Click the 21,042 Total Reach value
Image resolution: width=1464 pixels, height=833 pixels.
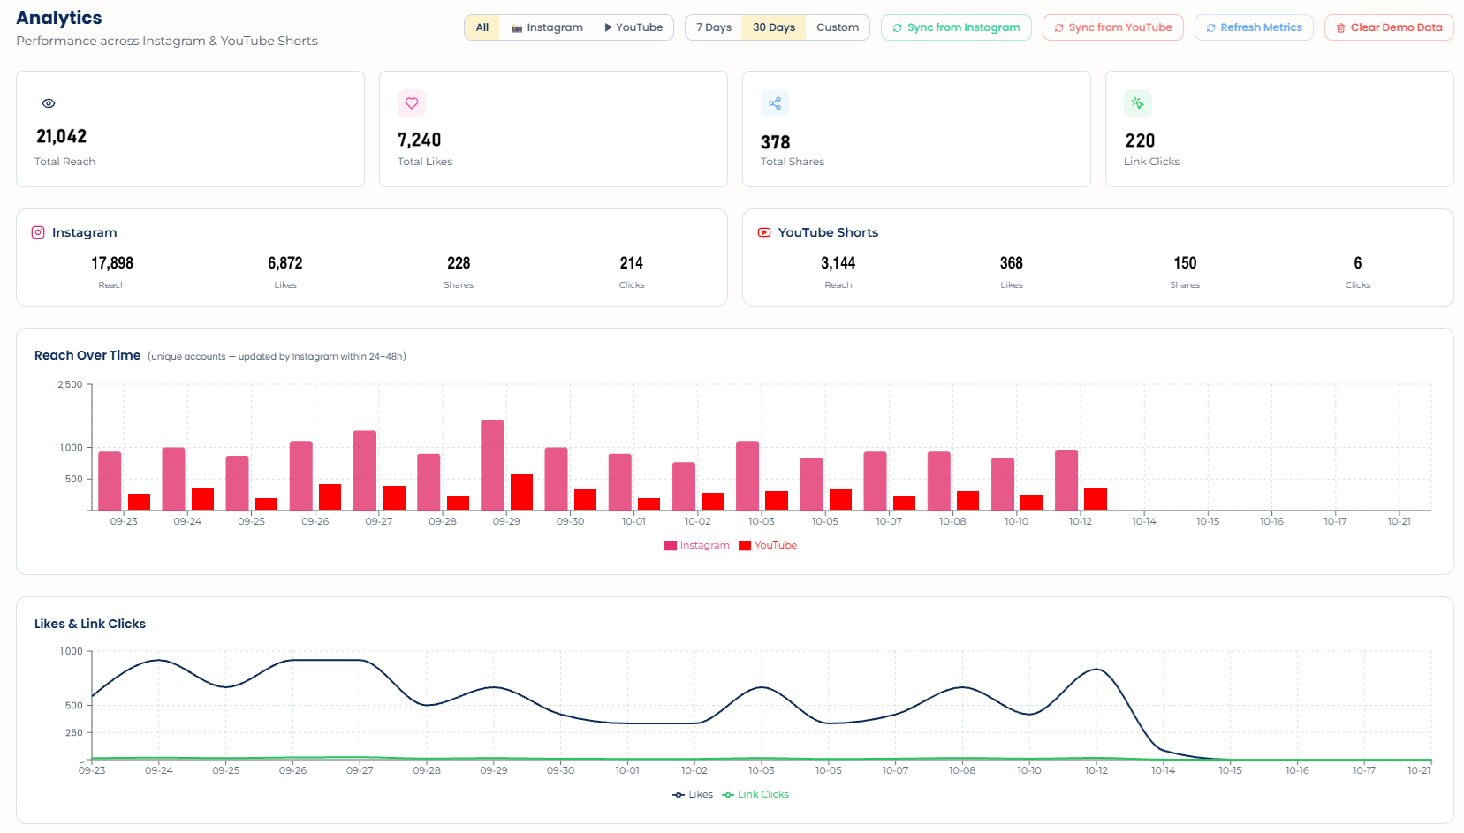pyautogui.click(x=62, y=136)
